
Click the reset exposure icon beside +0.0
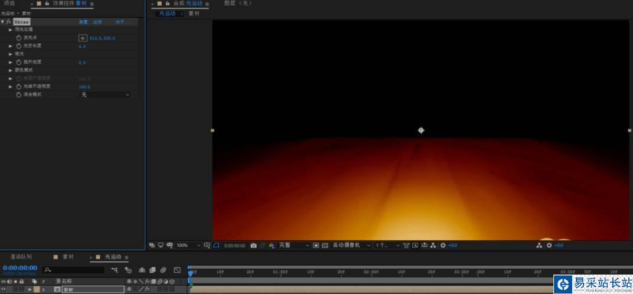pos(443,245)
